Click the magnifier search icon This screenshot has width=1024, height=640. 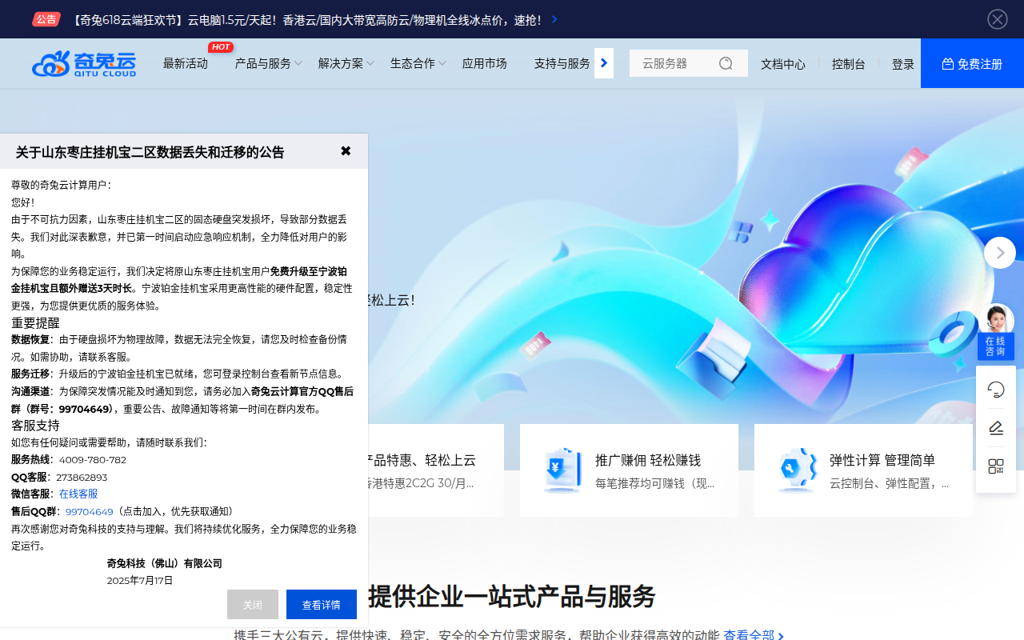tap(726, 63)
